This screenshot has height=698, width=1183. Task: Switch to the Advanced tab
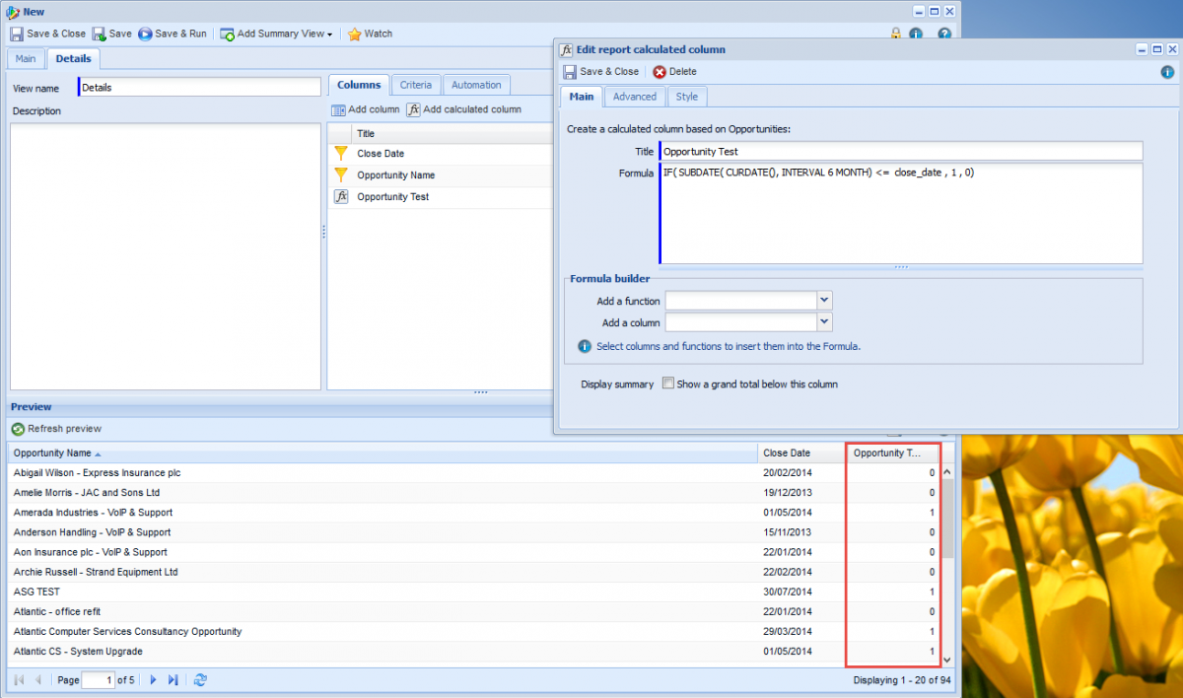[634, 97]
